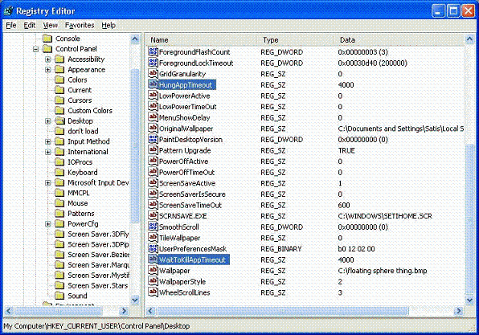
Task: Expand the Appearance key
Action: click(x=48, y=70)
